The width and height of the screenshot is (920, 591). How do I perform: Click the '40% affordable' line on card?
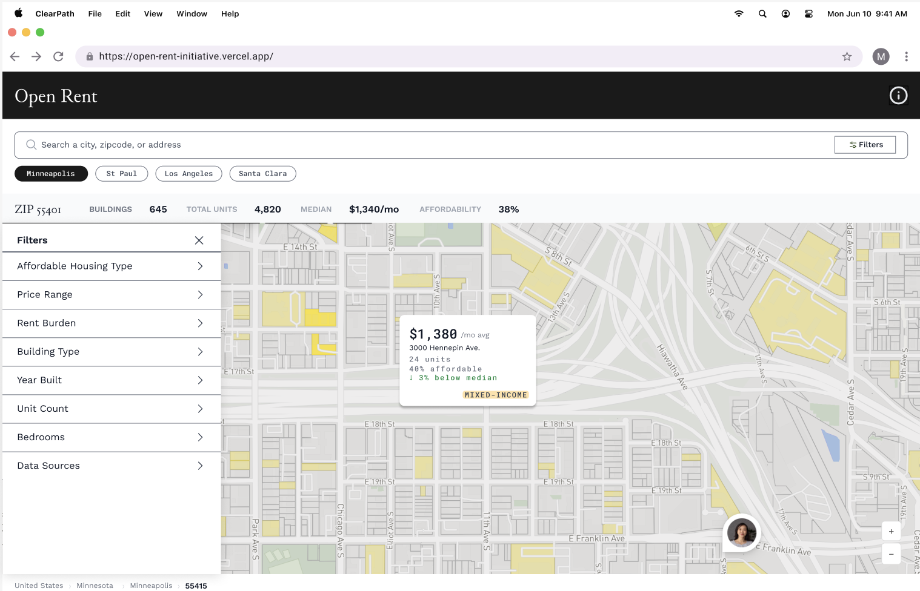coord(445,369)
